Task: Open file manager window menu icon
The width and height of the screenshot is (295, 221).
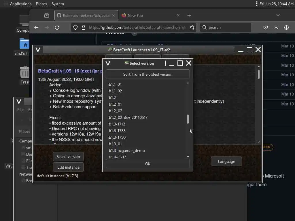Action: coord(19,102)
